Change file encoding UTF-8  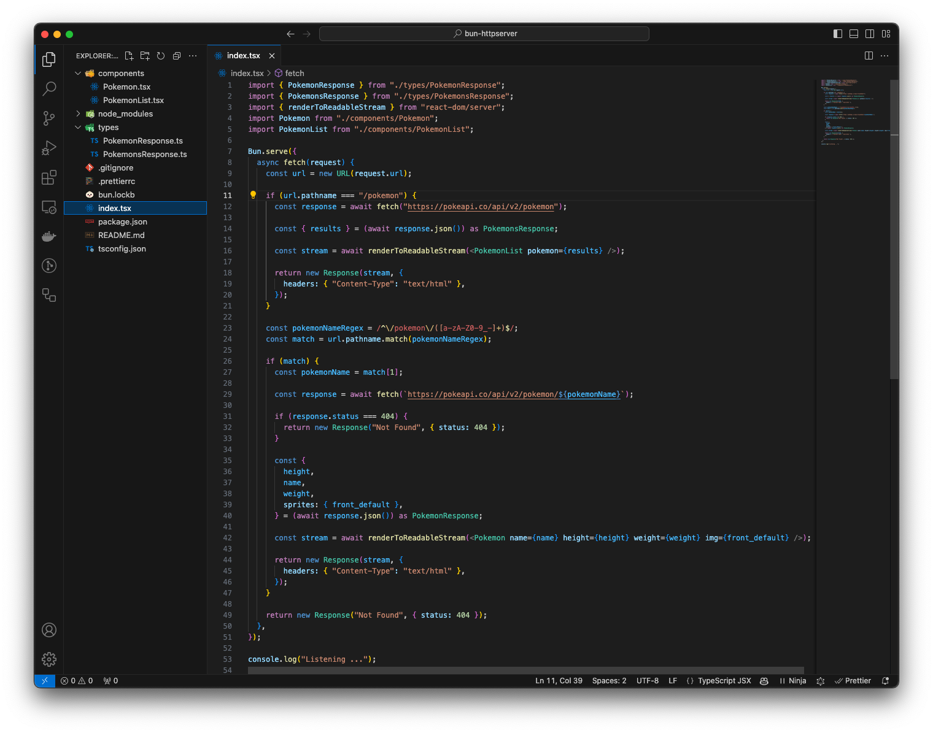tap(648, 681)
